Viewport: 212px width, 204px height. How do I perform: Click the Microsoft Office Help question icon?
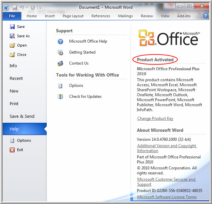tap(60, 42)
